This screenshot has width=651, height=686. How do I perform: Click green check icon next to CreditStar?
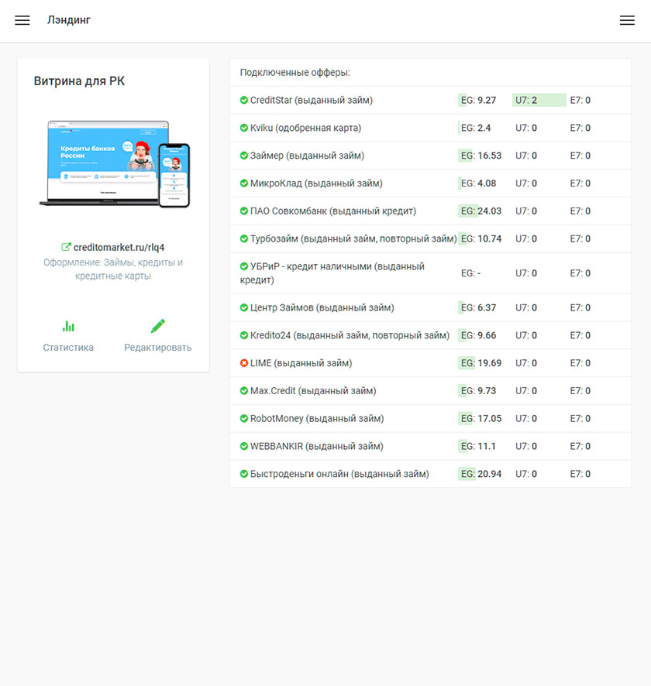[x=244, y=100]
